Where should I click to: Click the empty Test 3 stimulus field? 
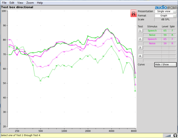152,47
